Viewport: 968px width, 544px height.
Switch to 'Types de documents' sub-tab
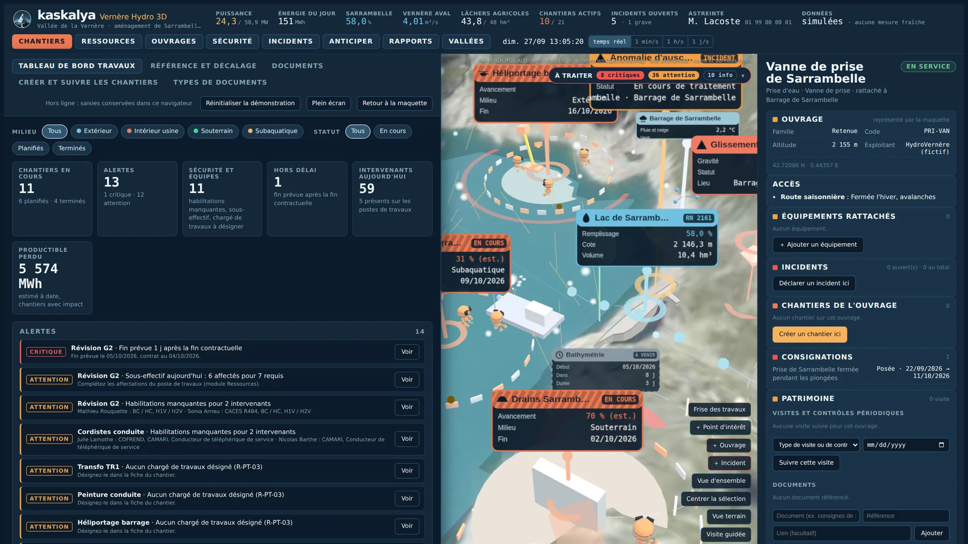[220, 82]
